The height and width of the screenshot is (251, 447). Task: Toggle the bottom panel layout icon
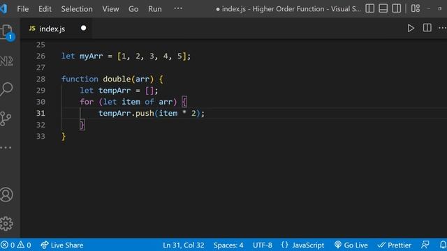383,8
